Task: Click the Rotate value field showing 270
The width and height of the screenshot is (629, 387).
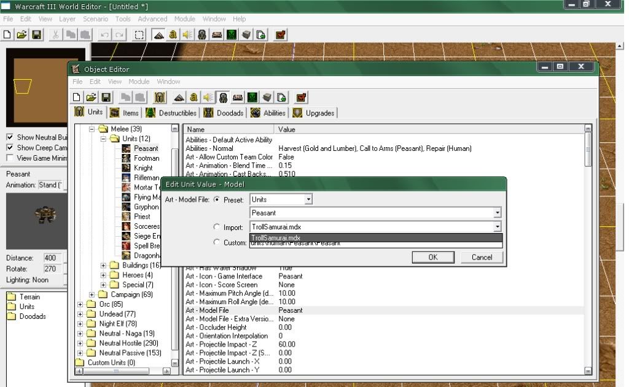Action: click(52, 269)
